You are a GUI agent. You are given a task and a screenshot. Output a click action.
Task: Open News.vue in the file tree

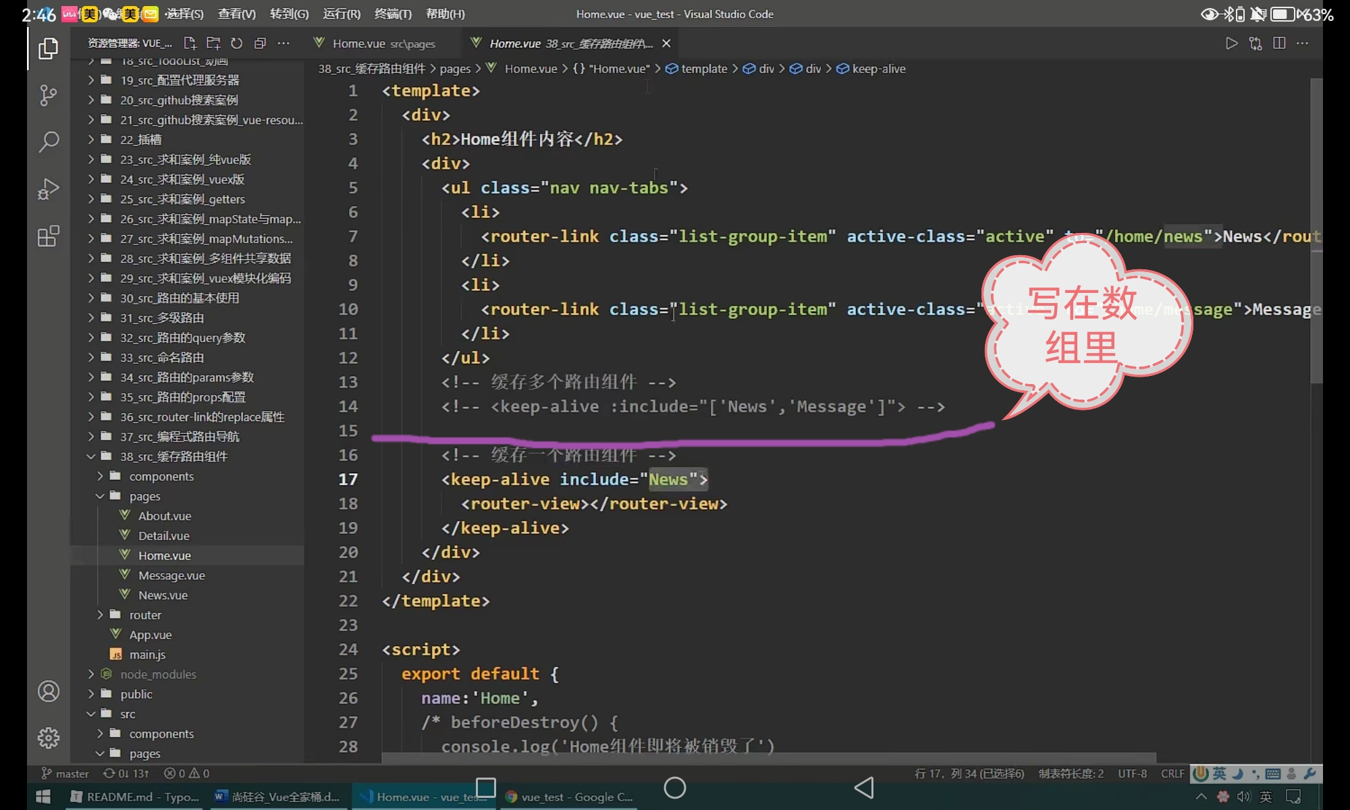pos(163,595)
